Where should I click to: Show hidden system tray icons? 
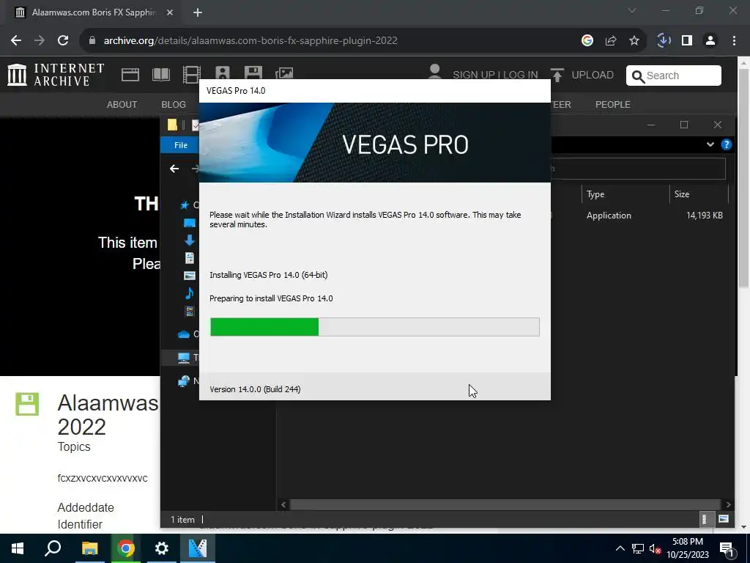coord(620,548)
